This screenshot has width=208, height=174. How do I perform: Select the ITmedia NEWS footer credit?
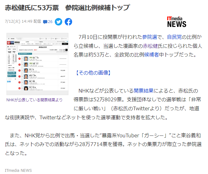pos(18,170)
